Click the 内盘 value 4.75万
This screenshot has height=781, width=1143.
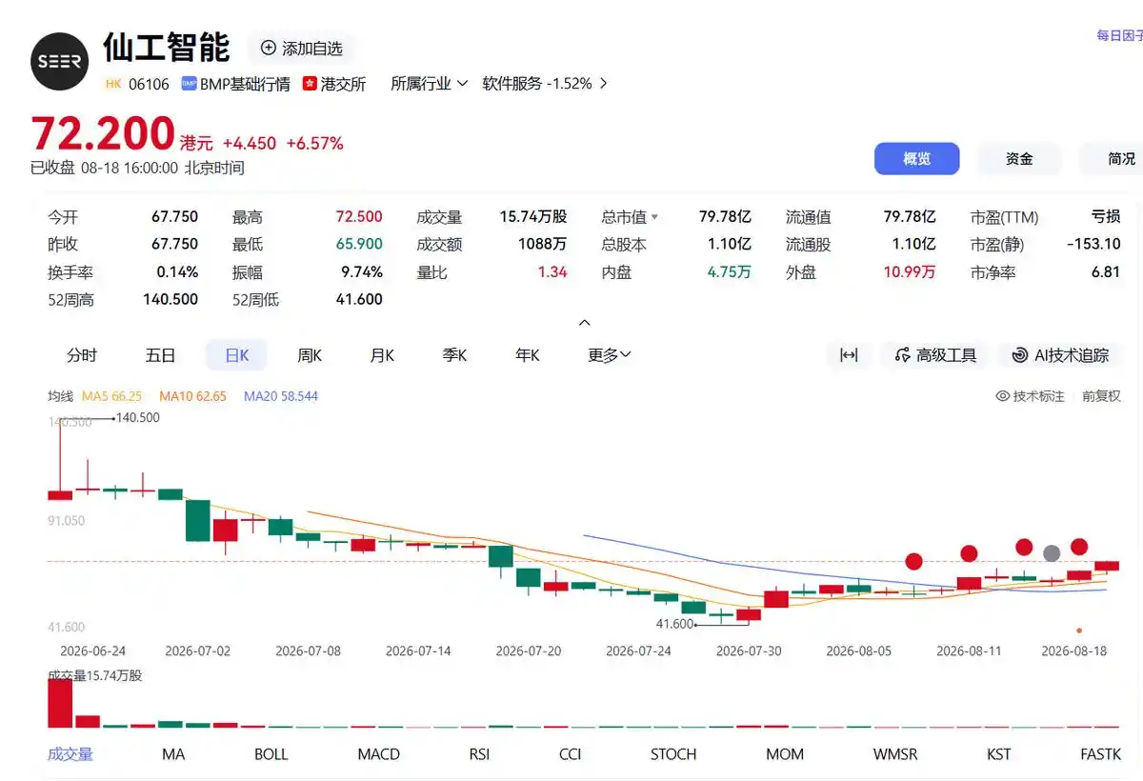coord(729,272)
